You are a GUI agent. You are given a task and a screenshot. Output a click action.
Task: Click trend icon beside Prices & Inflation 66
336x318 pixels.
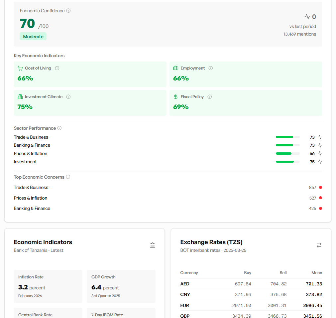(320, 153)
